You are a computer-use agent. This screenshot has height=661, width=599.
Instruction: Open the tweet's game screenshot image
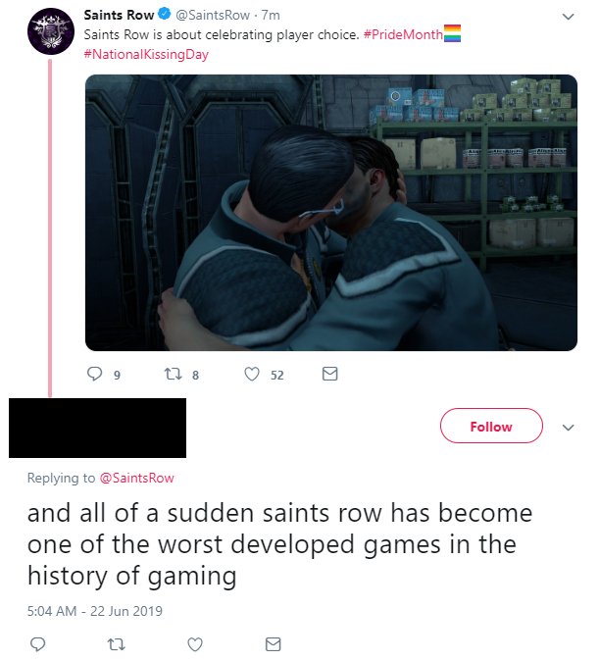(x=331, y=213)
